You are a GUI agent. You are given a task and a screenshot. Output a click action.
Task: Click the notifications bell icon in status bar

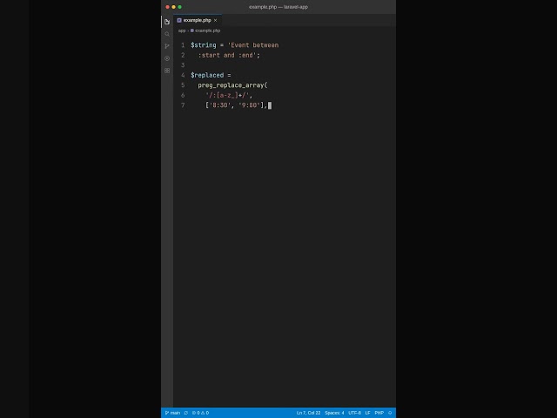coord(390,413)
